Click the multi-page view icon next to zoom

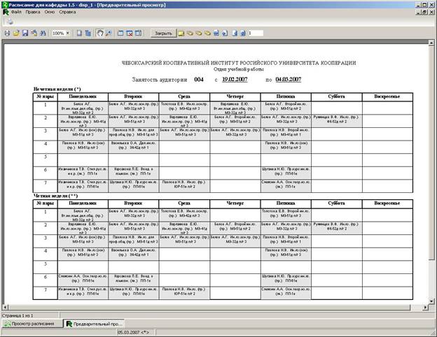click(88, 33)
